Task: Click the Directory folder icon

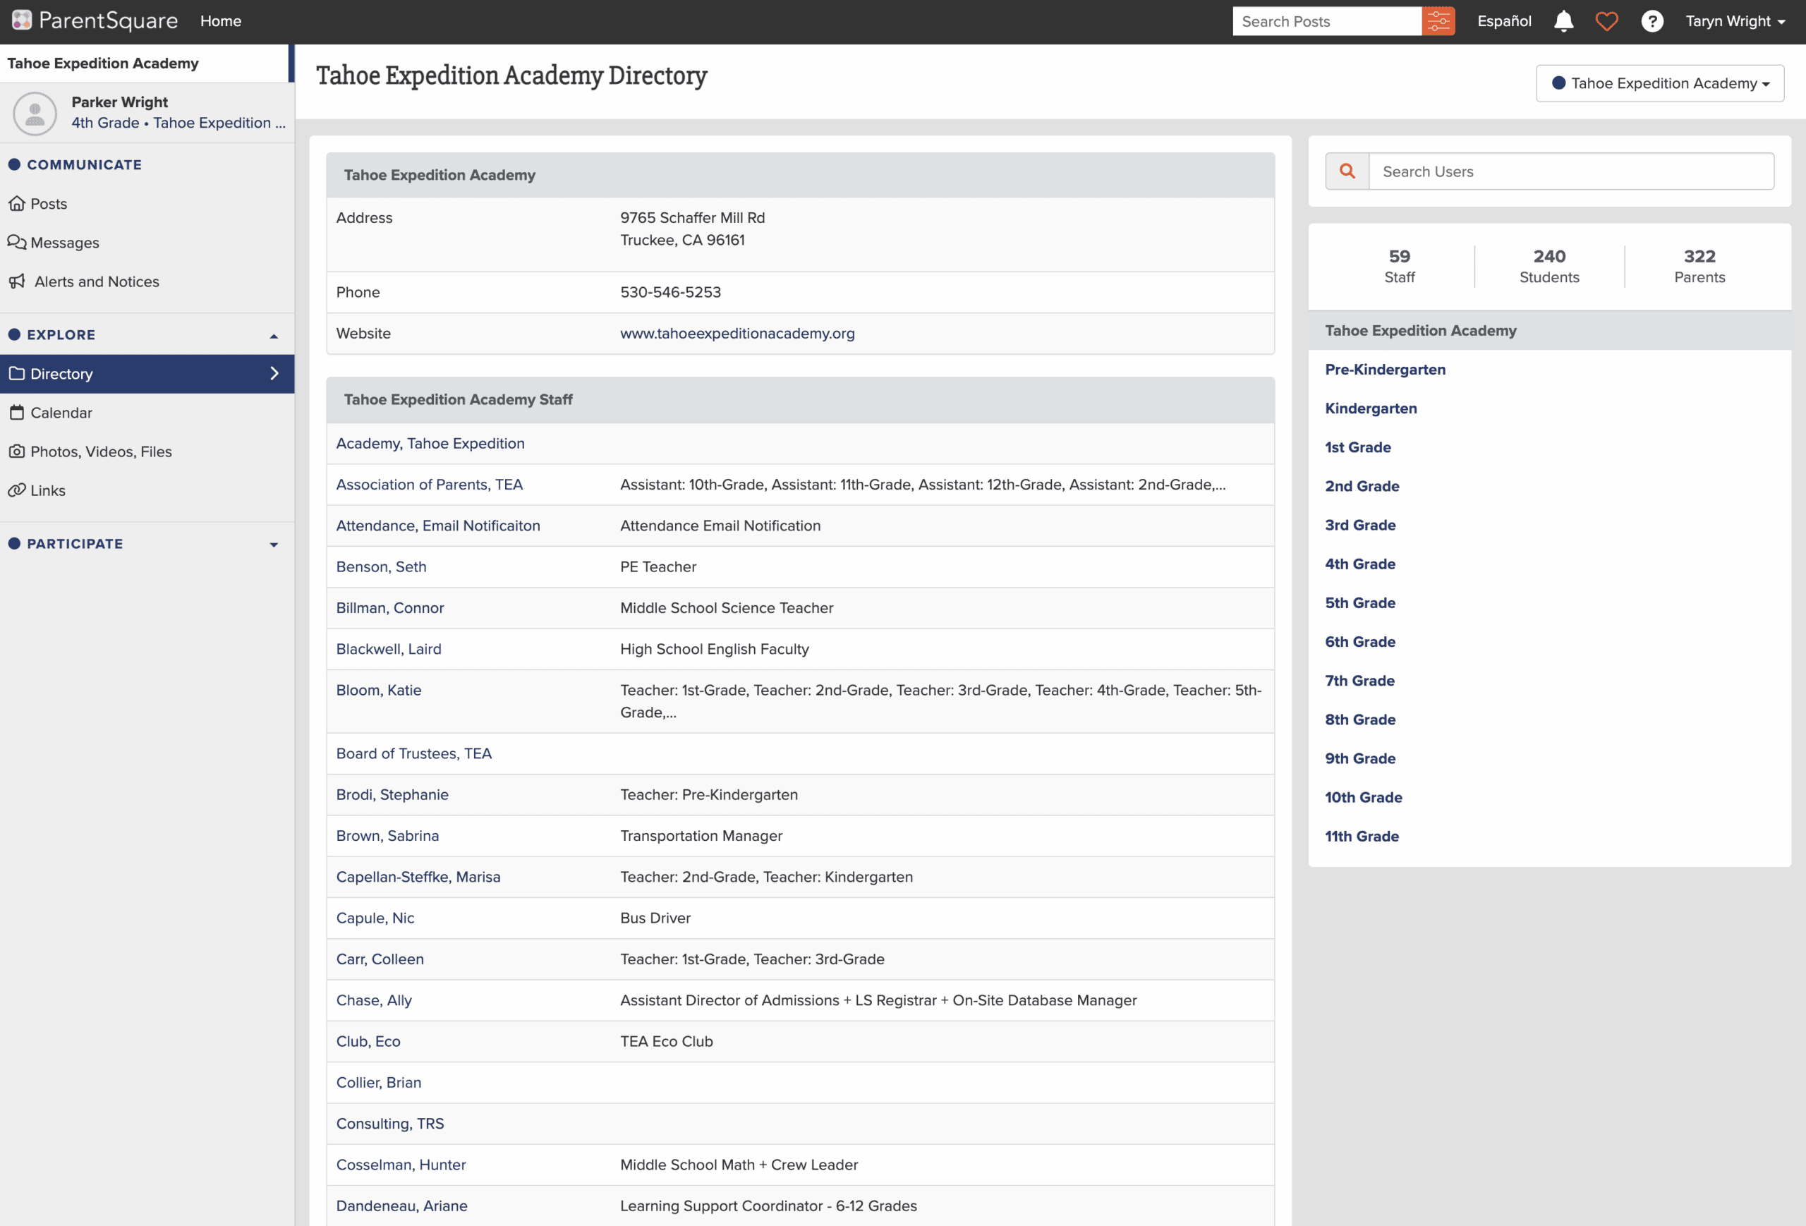Action: coord(17,374)
